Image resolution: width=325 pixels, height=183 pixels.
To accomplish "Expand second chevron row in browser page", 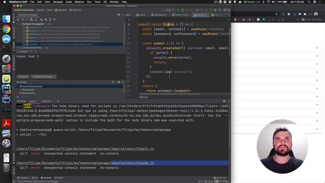I will point(317,56).
